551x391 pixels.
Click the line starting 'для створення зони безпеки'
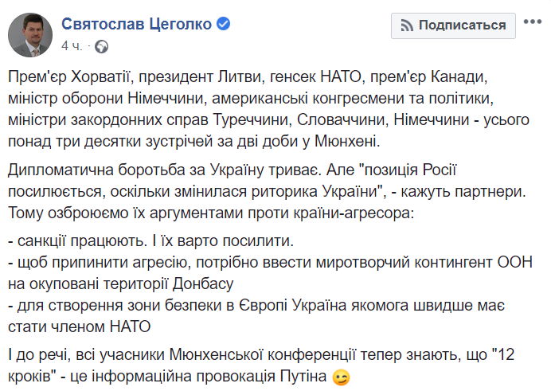pos(256,316)
